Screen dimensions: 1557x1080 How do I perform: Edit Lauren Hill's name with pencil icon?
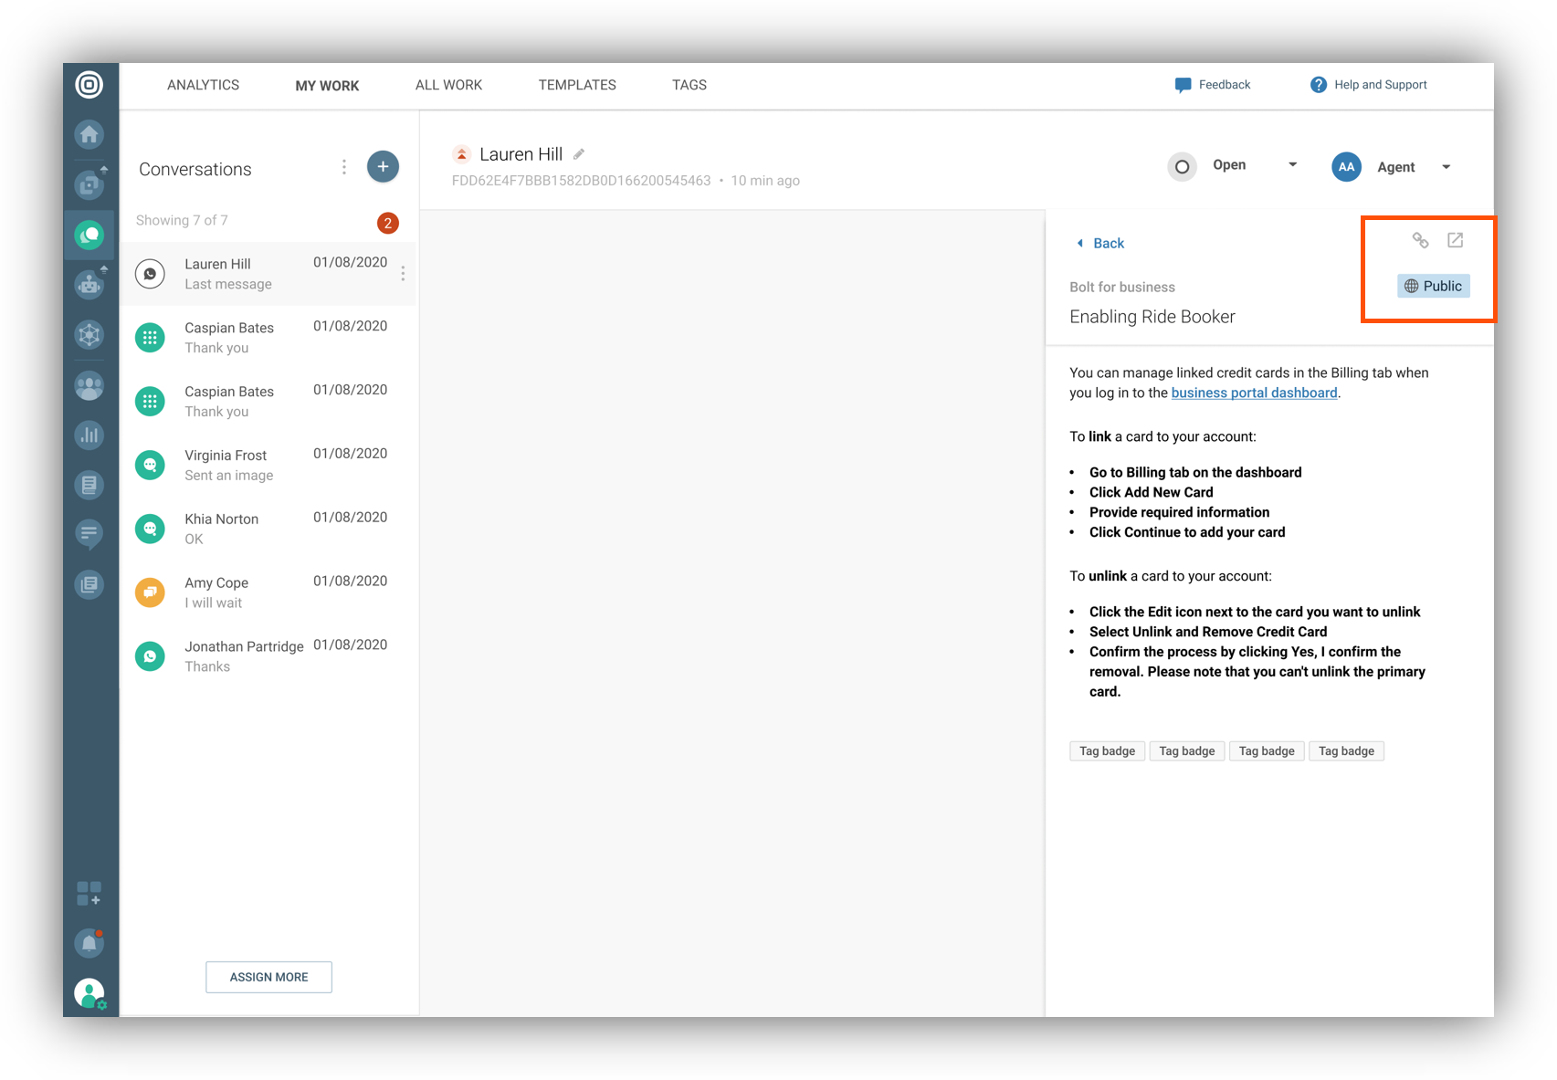[x=579, y=153]
